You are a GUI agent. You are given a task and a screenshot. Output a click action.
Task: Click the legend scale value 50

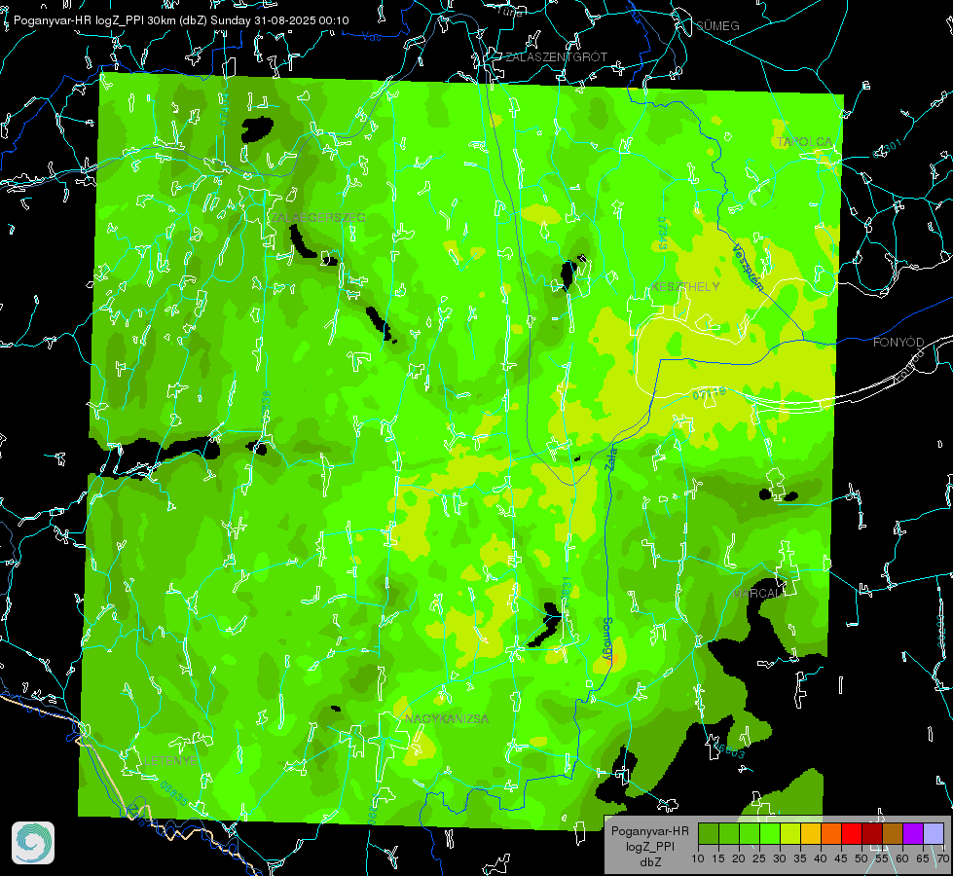click(x=861, y=858)
